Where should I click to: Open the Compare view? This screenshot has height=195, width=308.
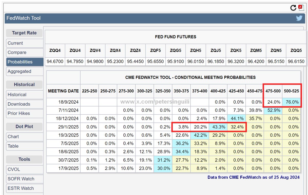tap(25, 52)
